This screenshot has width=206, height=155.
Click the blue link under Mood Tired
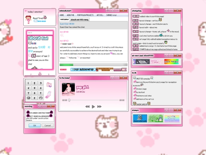point(40,21)
